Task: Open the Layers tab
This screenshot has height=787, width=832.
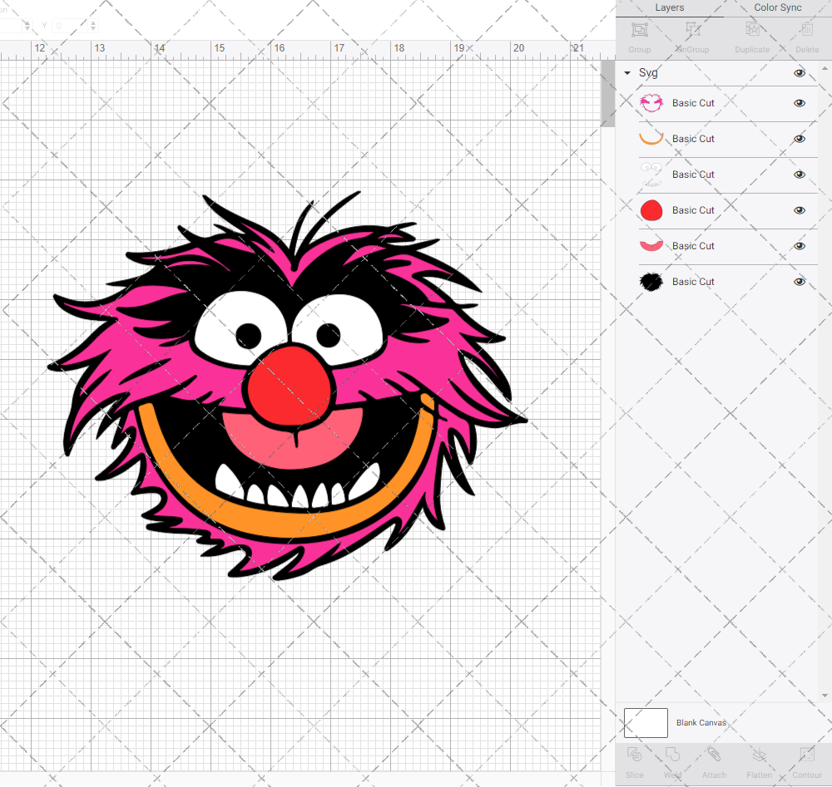Action: [x=669, y=7]
